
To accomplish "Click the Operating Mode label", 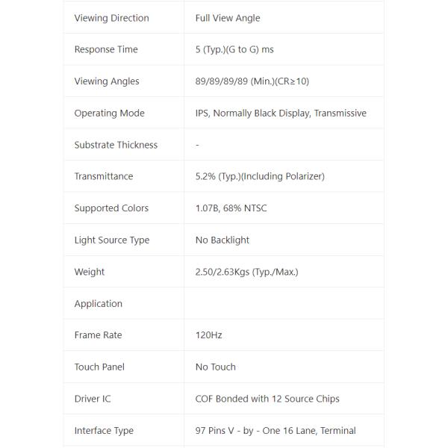I will pyautogui.click(x=109, y=113).
